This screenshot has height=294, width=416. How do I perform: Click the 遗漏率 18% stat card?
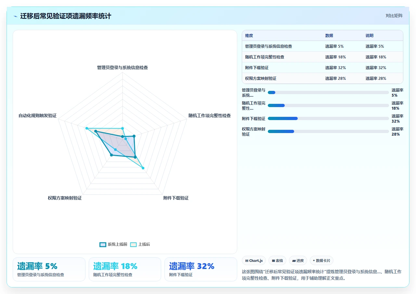(125, 269)
